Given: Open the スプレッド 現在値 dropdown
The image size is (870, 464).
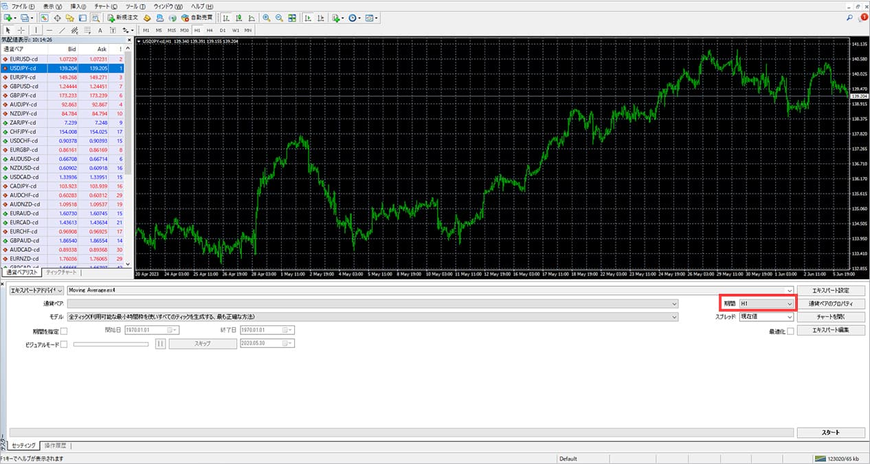Looking at the screenshot, I should click(x=766, y=317).
